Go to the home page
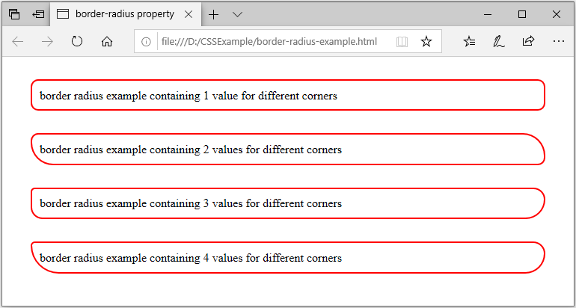The width and height of the screenshot is (576, 308). (x=106, y=42)
